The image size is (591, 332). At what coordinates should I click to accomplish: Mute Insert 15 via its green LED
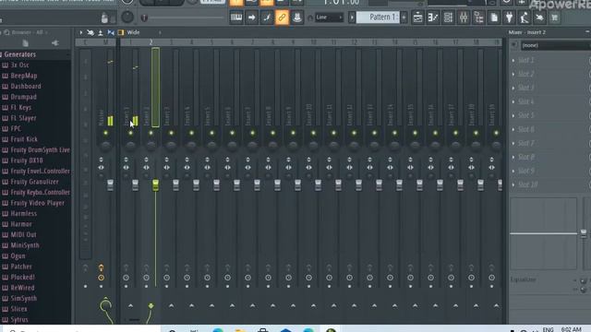(x=415, y=133)
